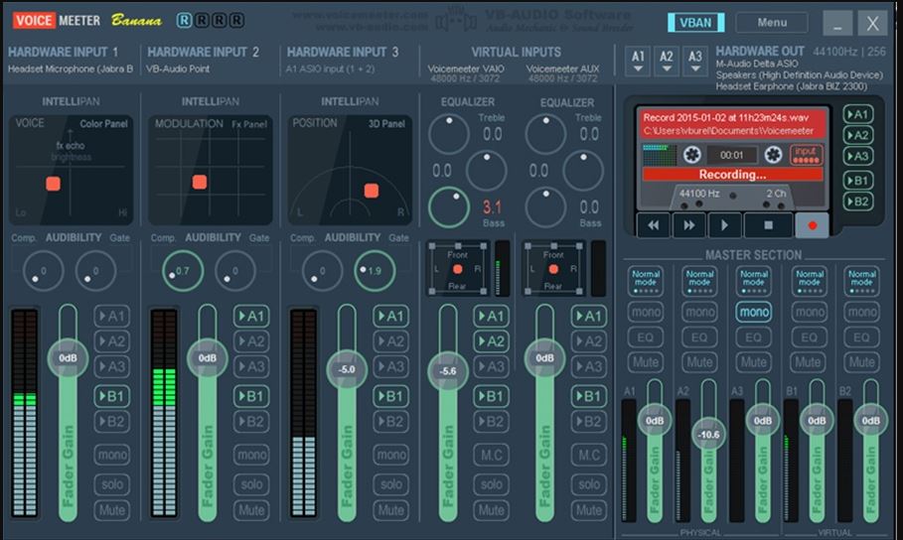Cycle the A2 bus Normal mode selector
Image resolution: width=903 pixels, height=540 pixels.
tap(699, 281)
